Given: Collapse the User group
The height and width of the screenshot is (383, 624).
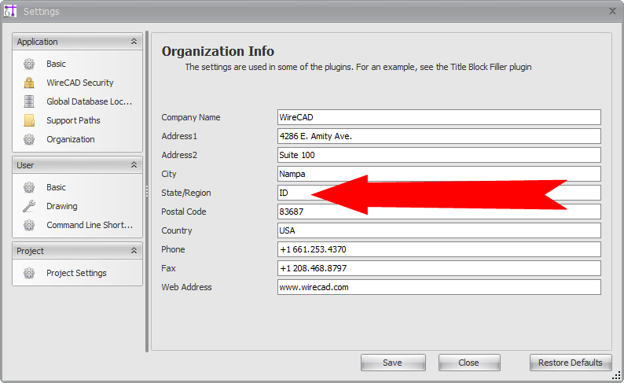Looking at the screenshot, I should (x=134, y=165).
